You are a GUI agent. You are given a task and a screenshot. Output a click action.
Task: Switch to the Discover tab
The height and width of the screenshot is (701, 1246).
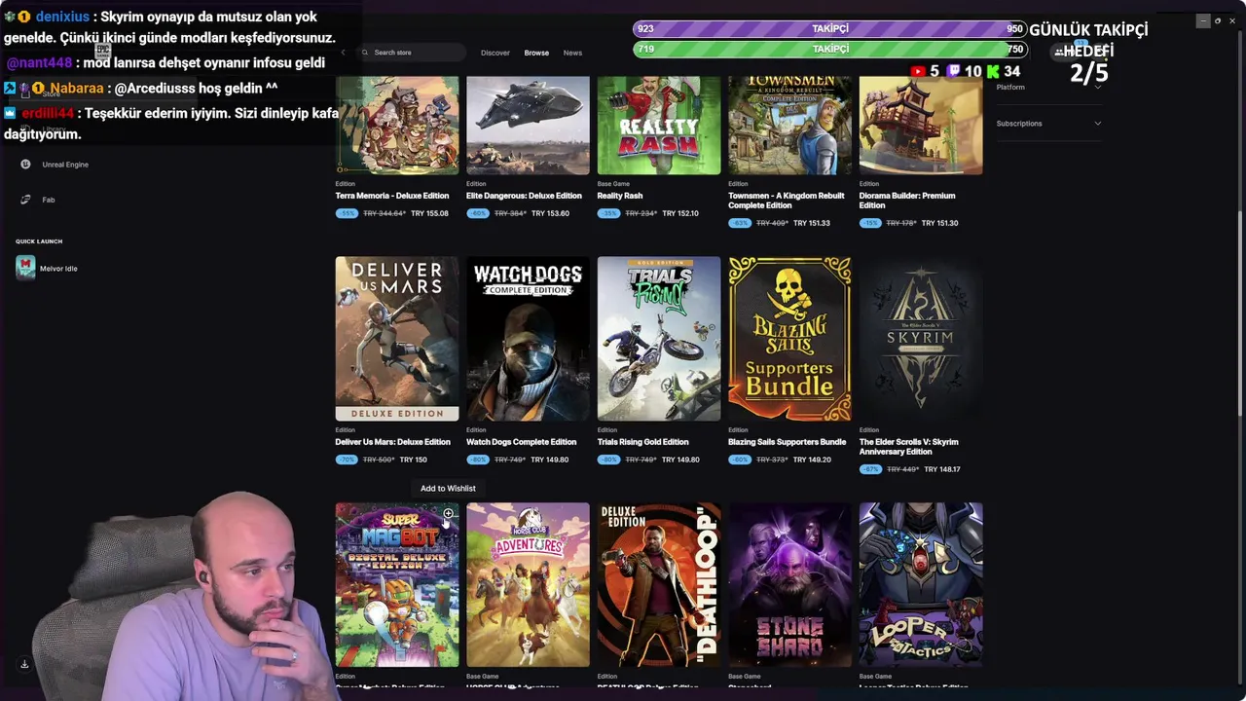coord(495,53)
